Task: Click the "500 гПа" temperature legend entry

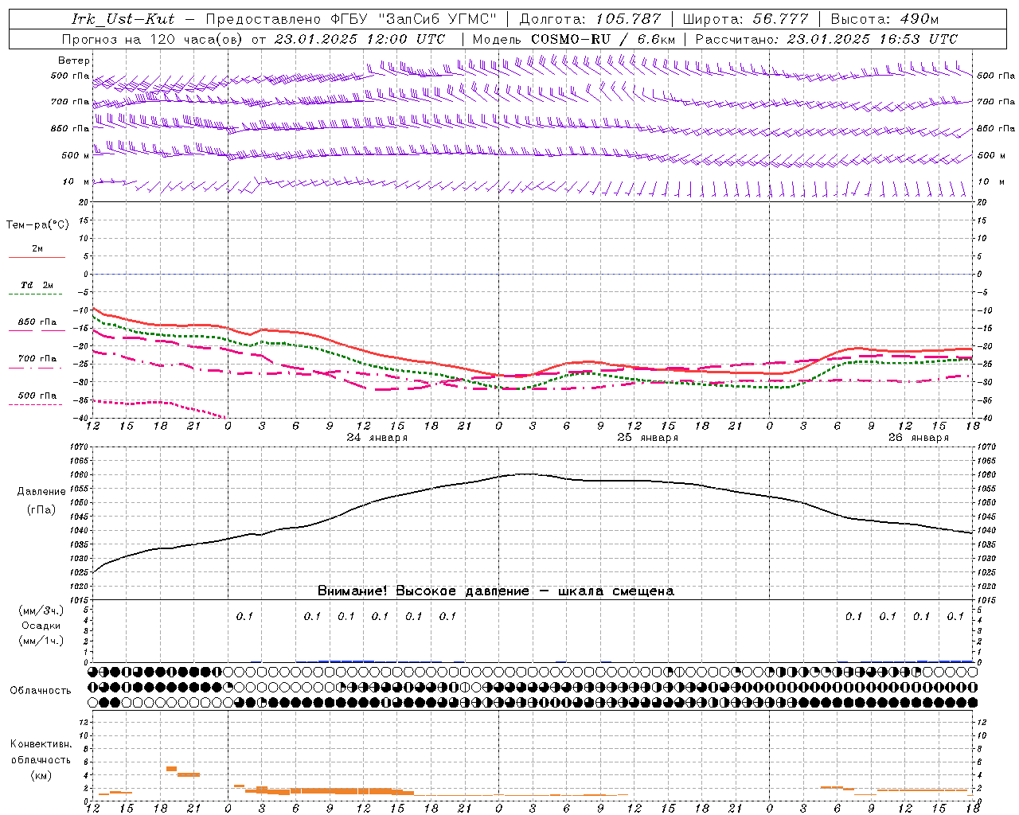Action: (x=37, y=396)
